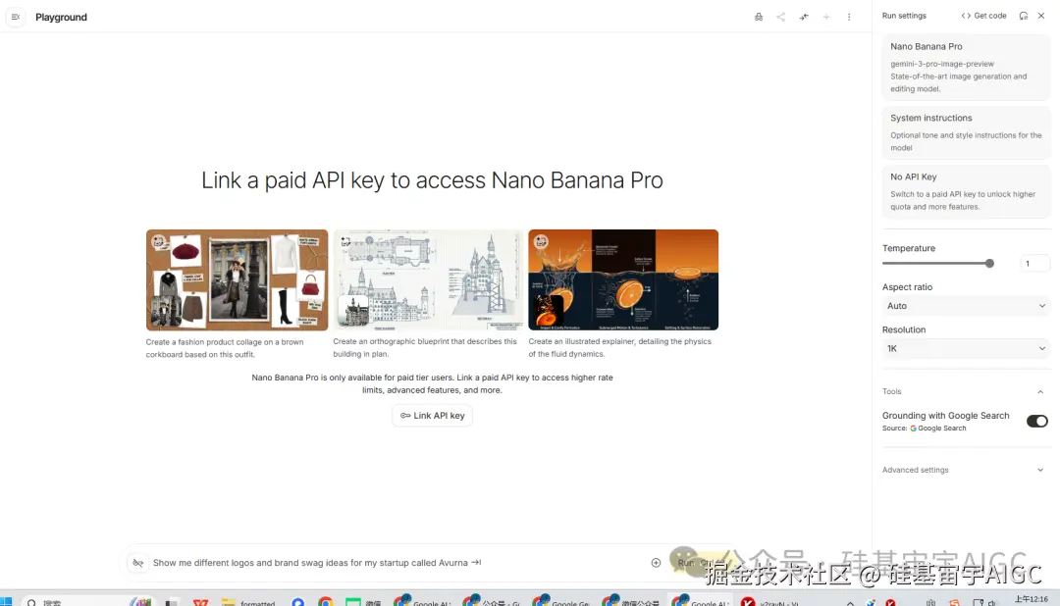Click the taskbar clock showing 12:16

[x=1031, y=600]
